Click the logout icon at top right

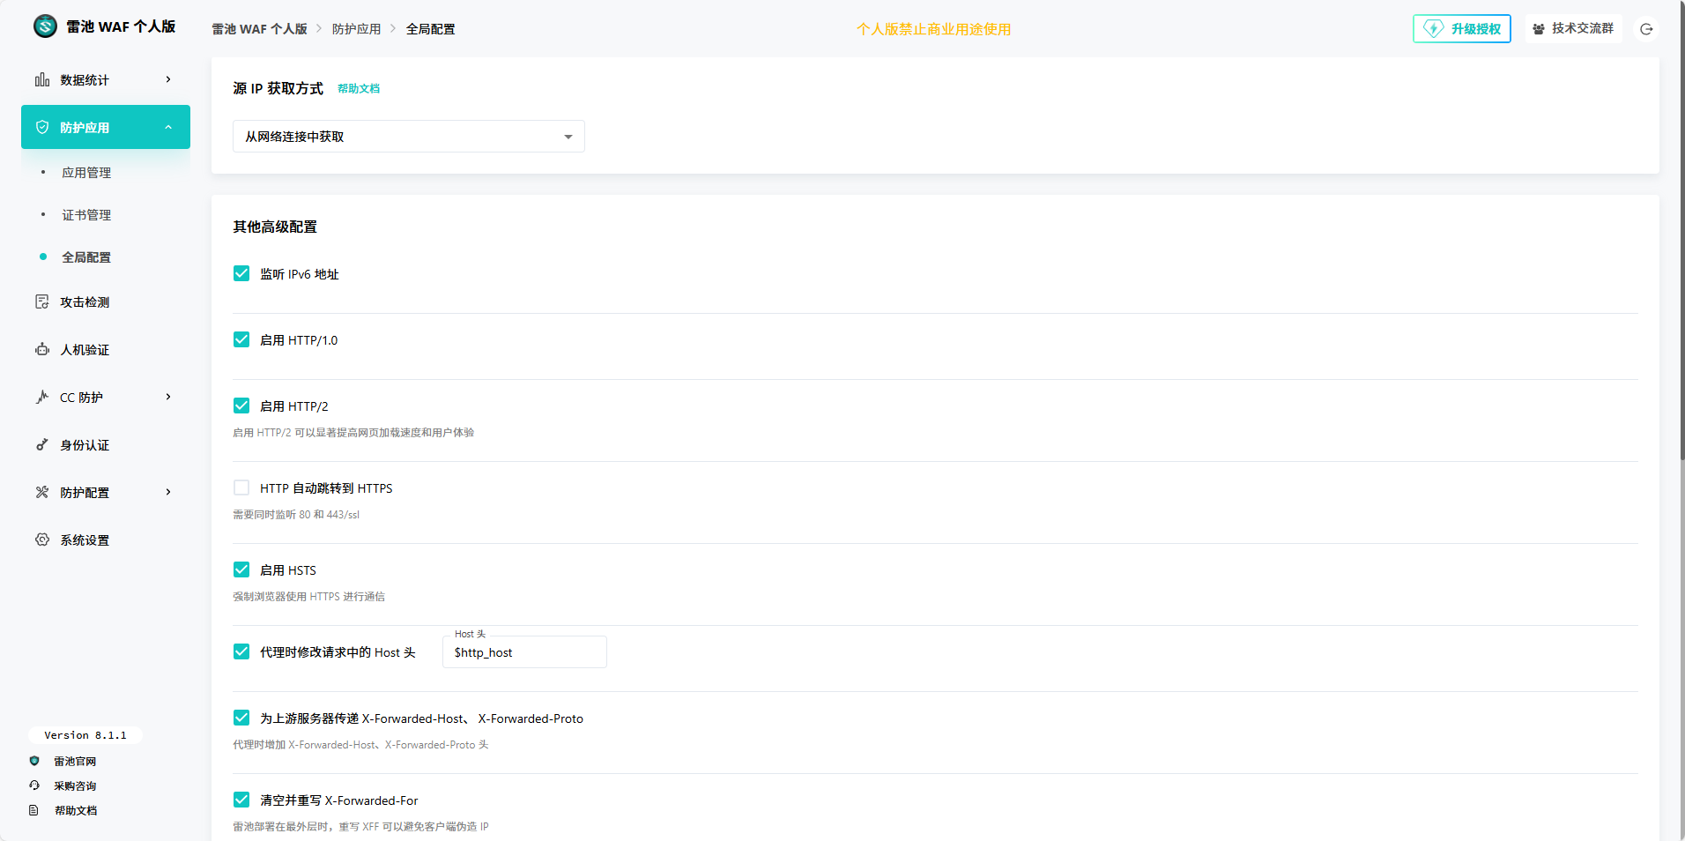tap(1646, 29)
